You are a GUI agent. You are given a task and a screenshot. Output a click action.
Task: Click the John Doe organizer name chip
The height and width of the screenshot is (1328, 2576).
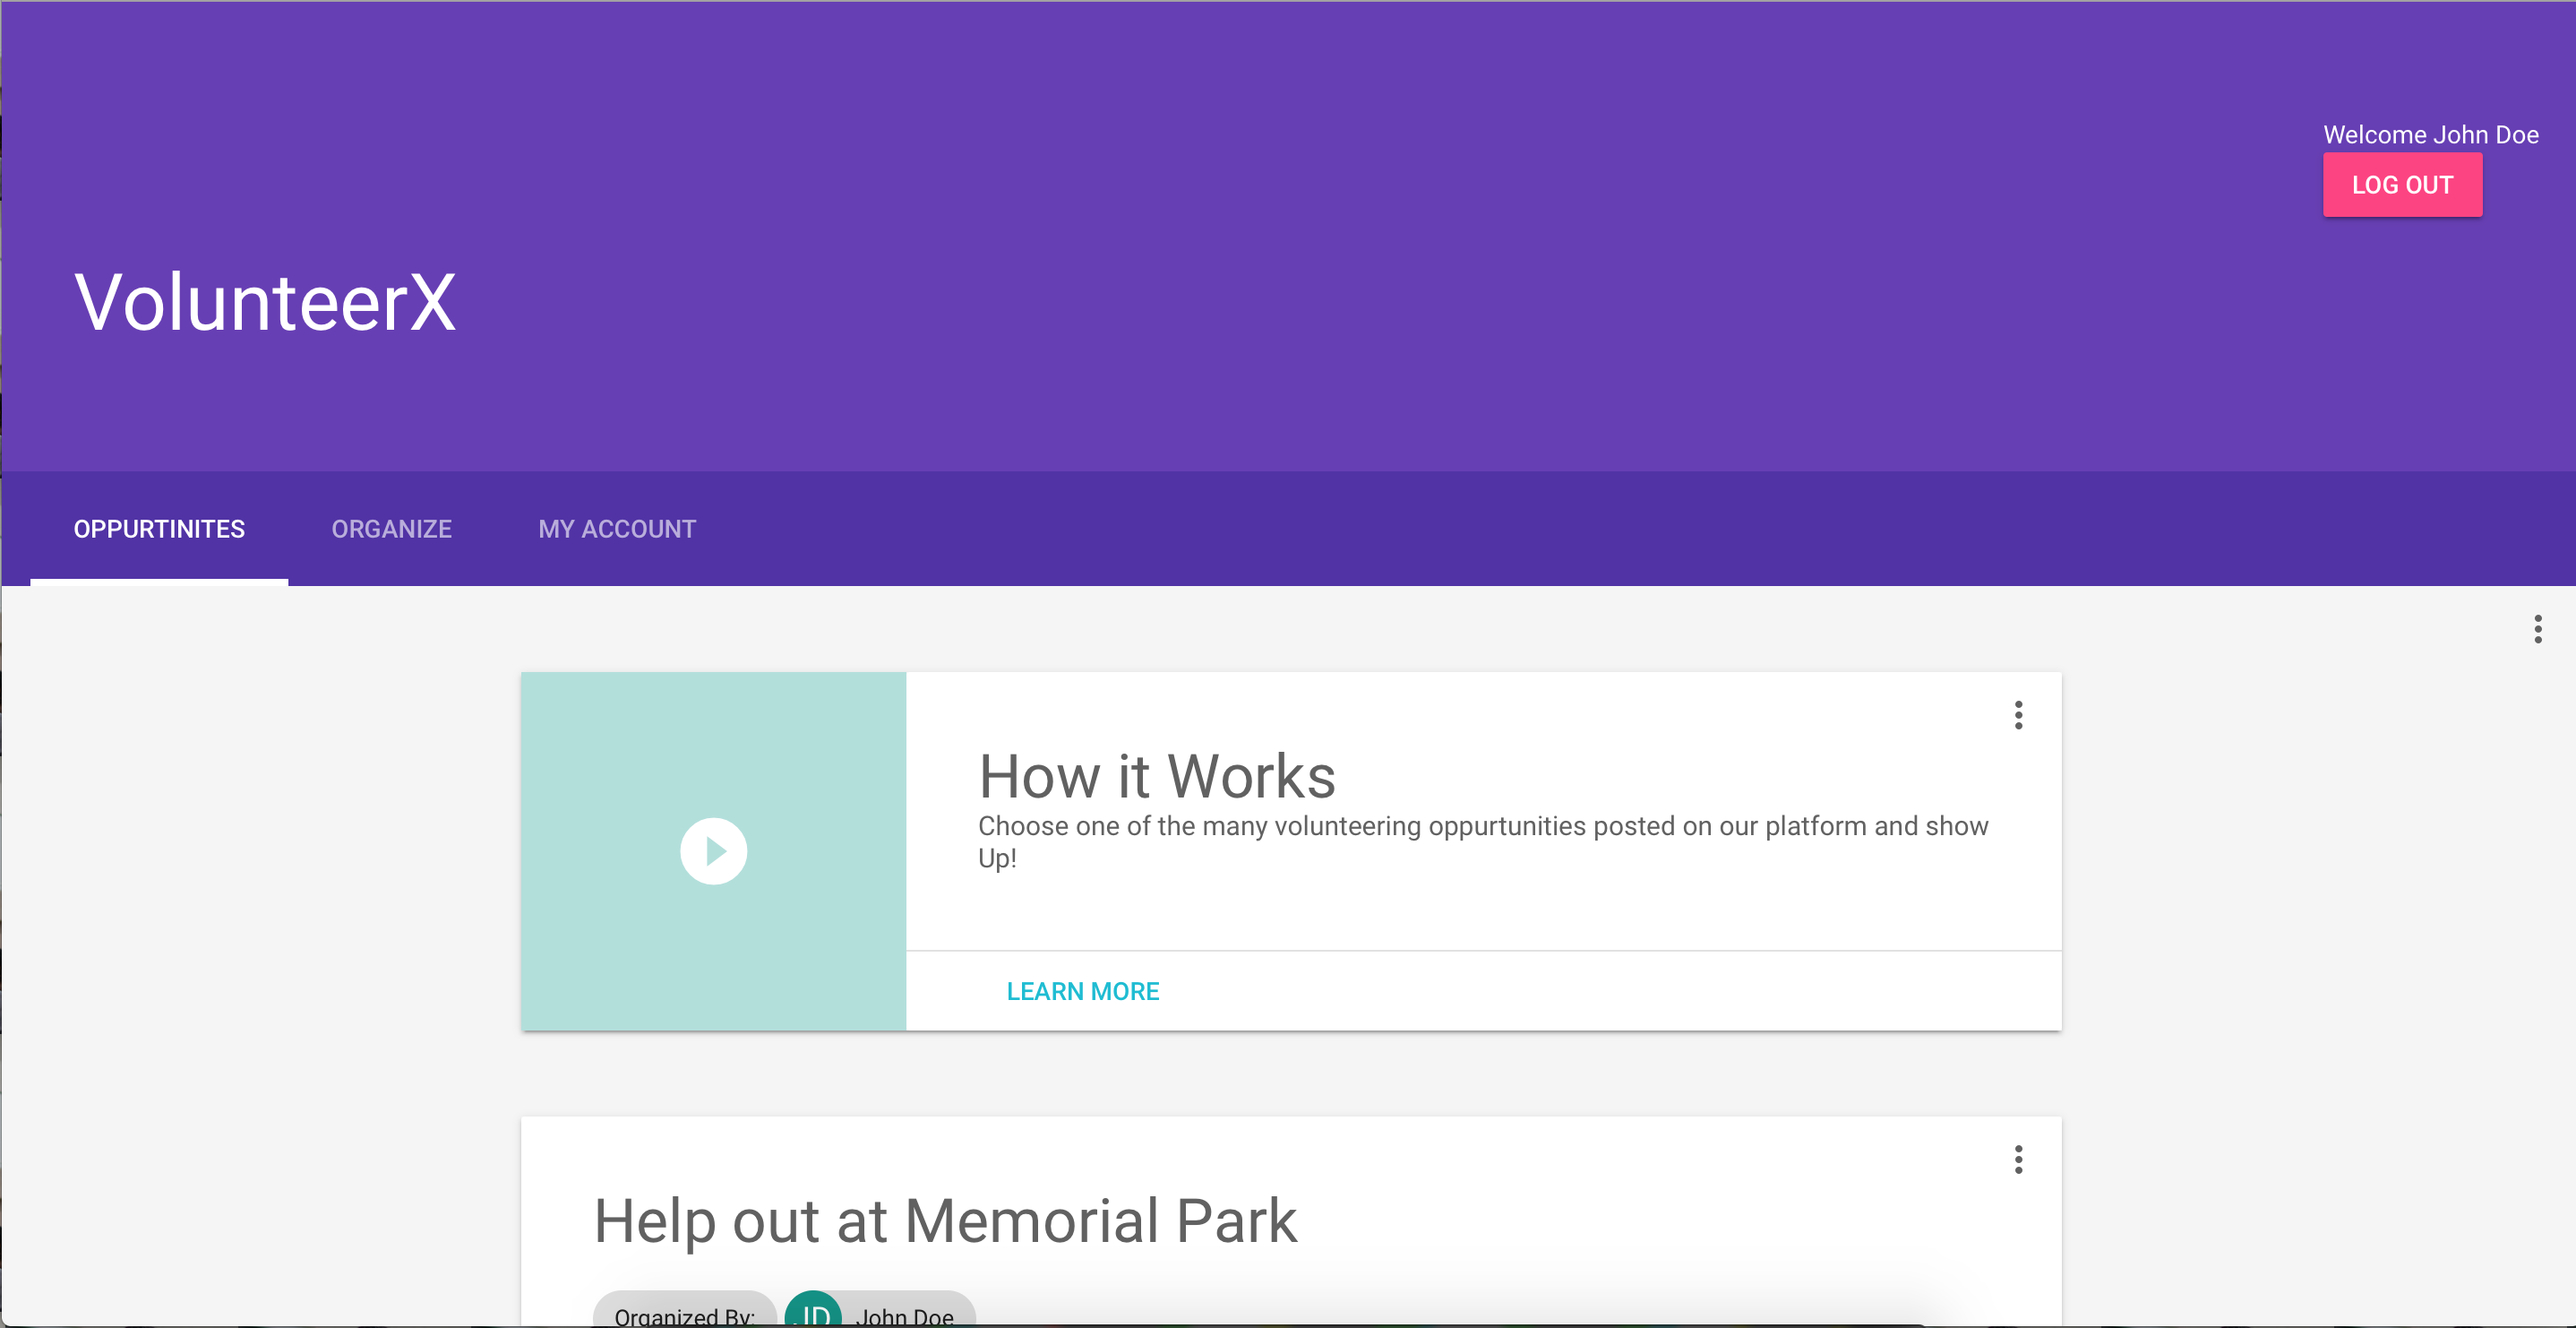click(x=905, y=1315)
